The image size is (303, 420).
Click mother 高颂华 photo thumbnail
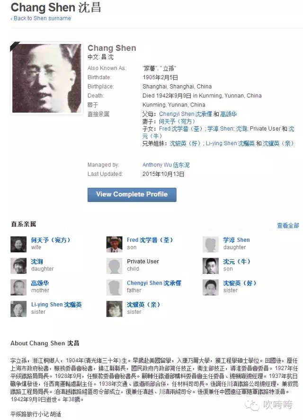tap(18, 287)
